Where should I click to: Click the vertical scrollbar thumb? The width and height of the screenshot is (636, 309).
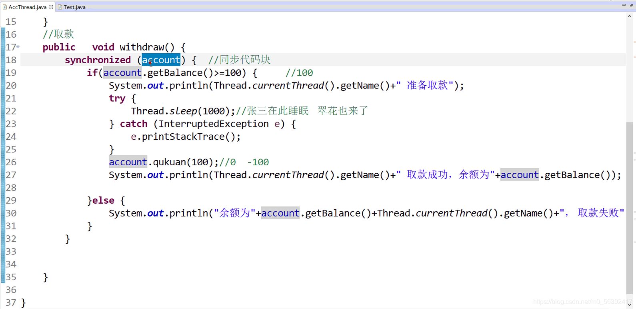click(630, 208)
